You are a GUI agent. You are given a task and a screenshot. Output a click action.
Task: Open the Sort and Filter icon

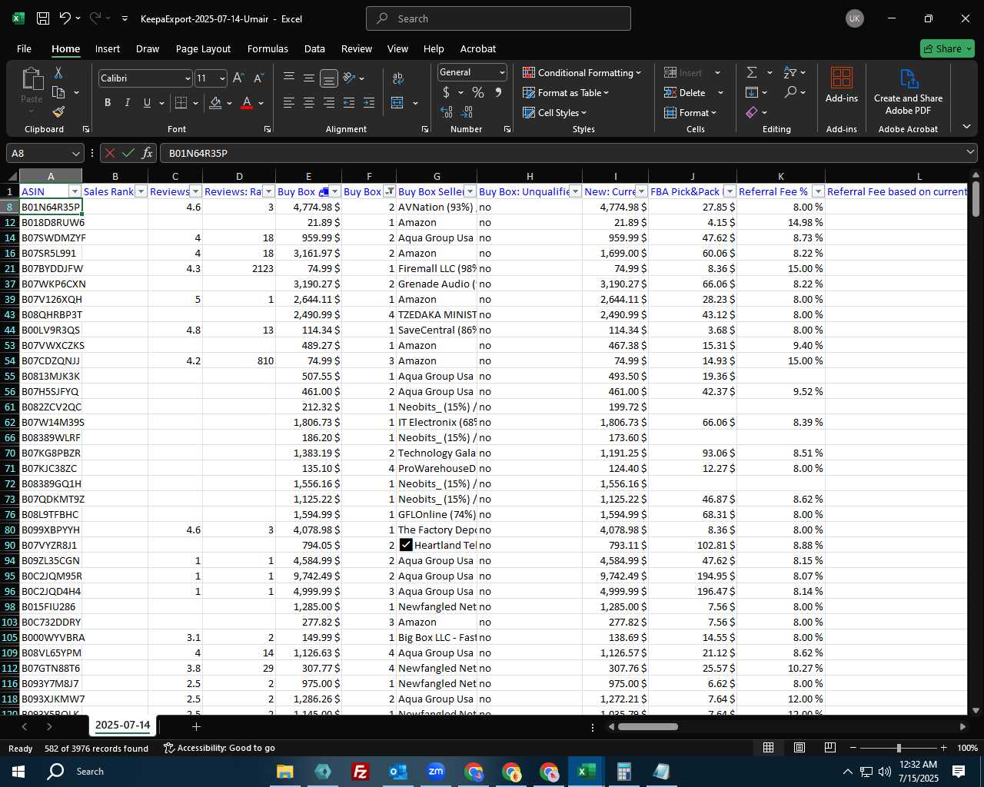pyautogui.click(x=790, y=72)
